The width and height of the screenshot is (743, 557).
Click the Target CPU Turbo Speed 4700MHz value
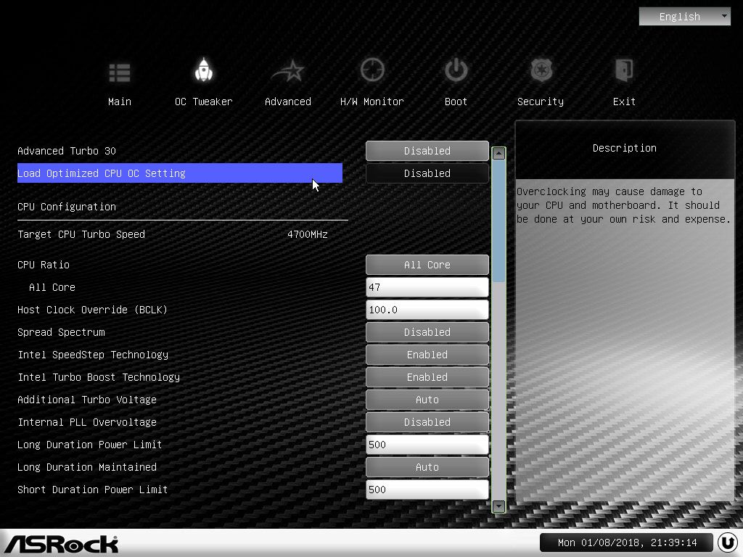pos(308,234)
